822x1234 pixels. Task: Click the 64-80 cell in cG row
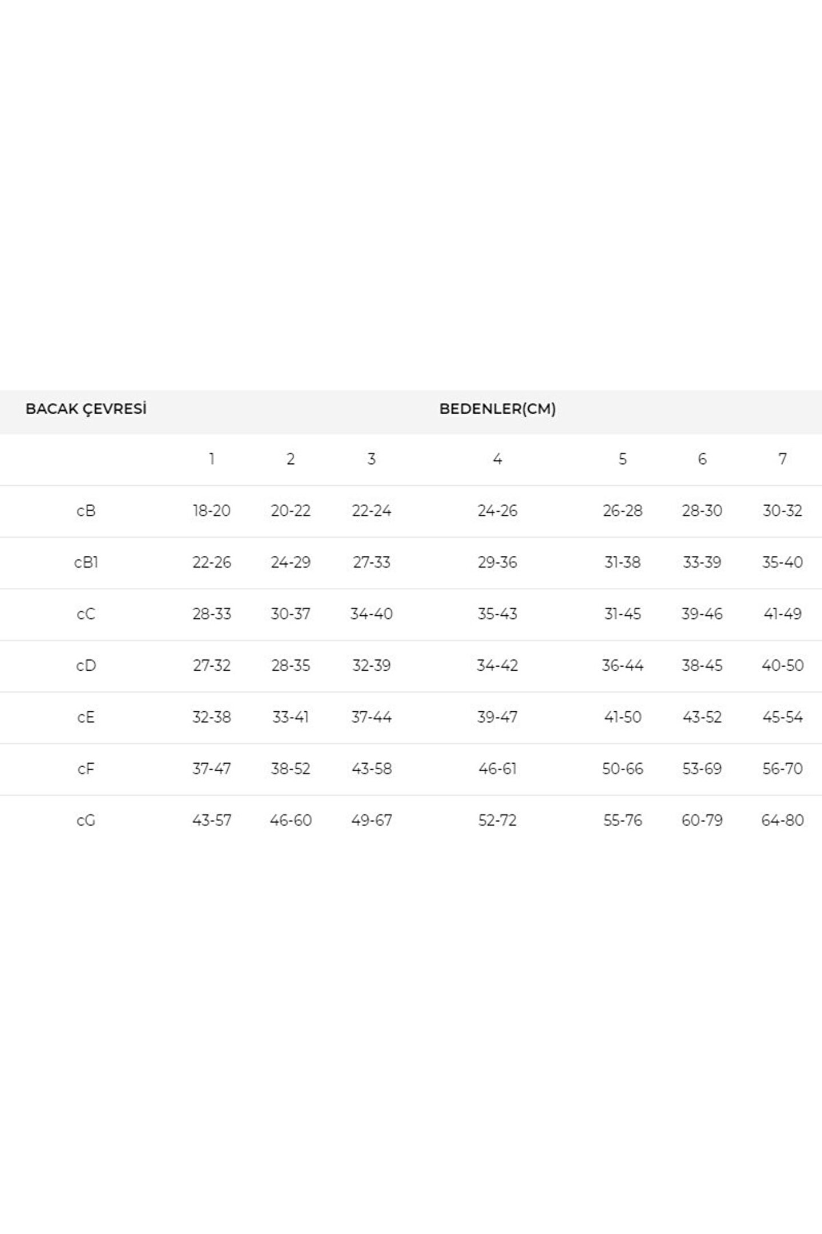coord(783,820)
